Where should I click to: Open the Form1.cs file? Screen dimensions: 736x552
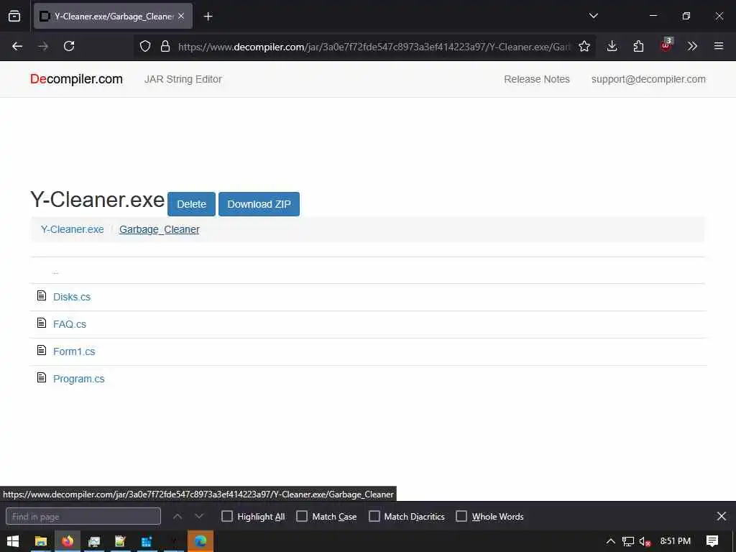74,351
